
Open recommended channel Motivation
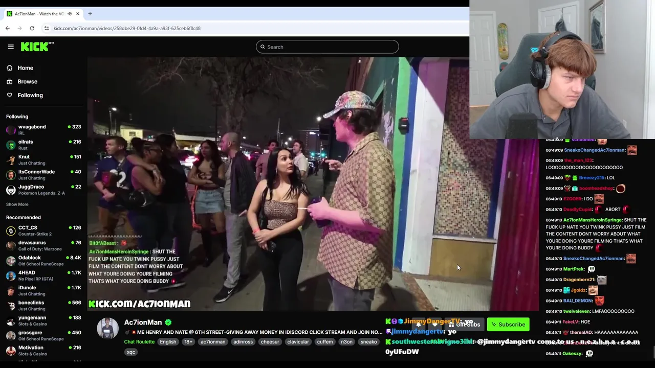click(43, 351)
